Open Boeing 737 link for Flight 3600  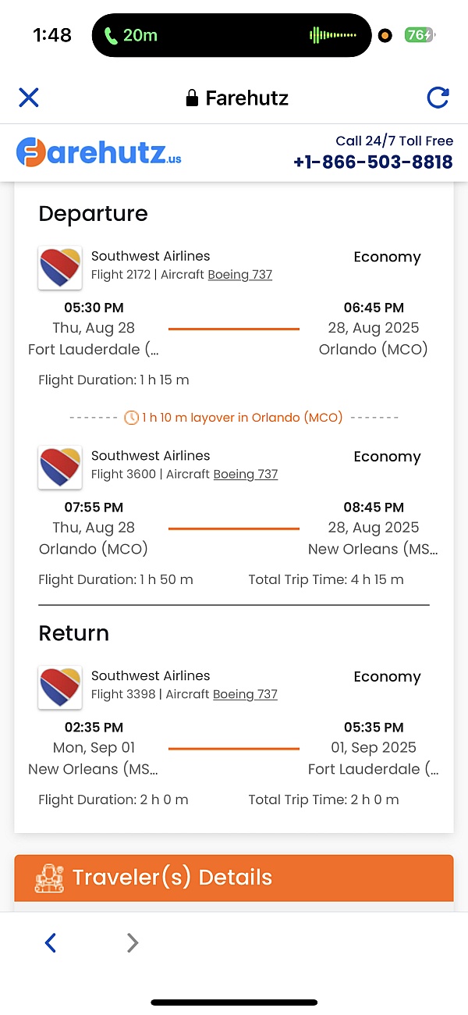point(245,475)
